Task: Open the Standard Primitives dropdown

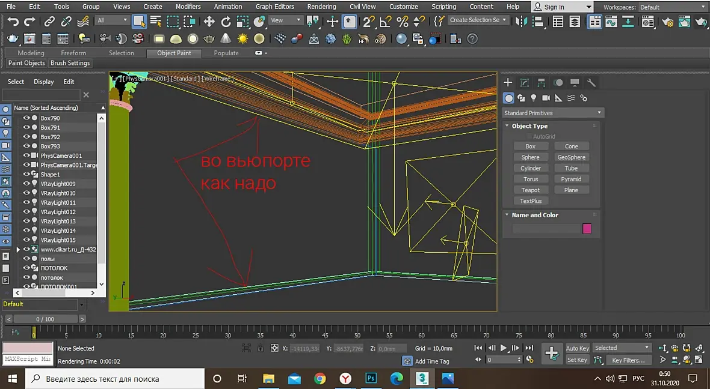Action: 552,113
